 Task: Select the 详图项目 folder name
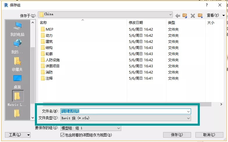(x=53, y=66)
